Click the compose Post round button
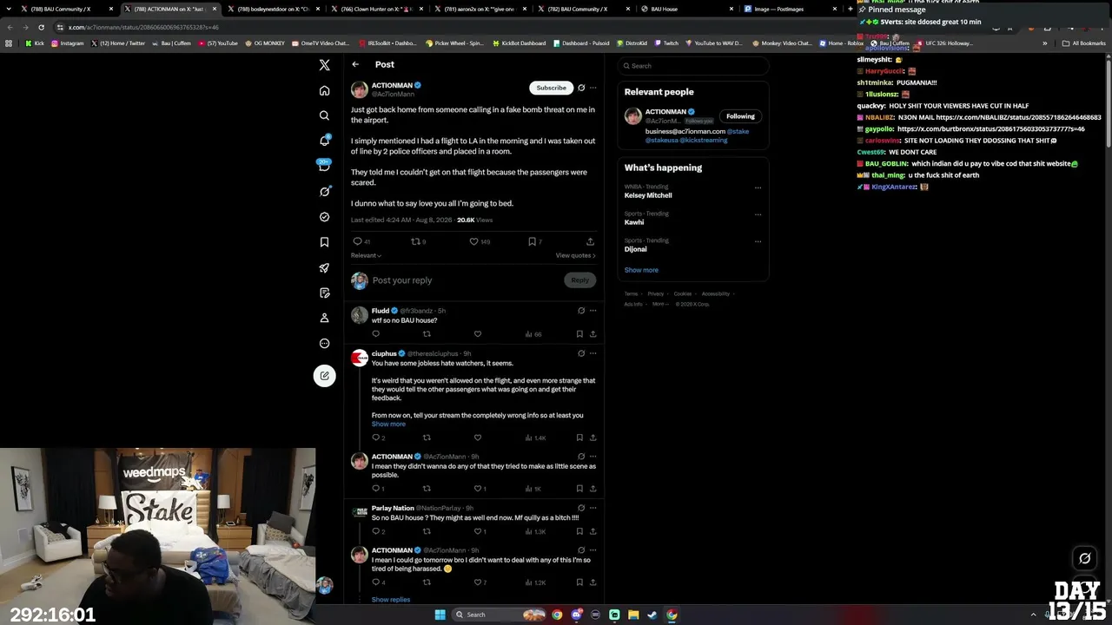 click(x=324, y=375)
